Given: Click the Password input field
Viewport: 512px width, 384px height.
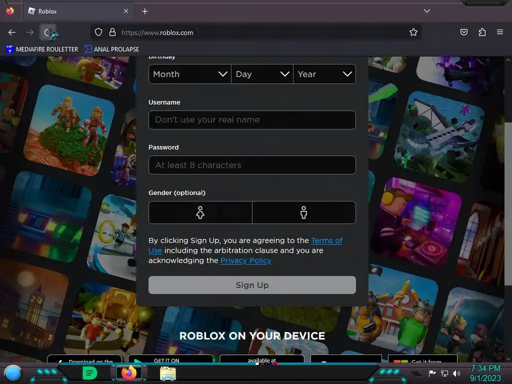Looking at the screenshot, I should click(x=252, y=165).
